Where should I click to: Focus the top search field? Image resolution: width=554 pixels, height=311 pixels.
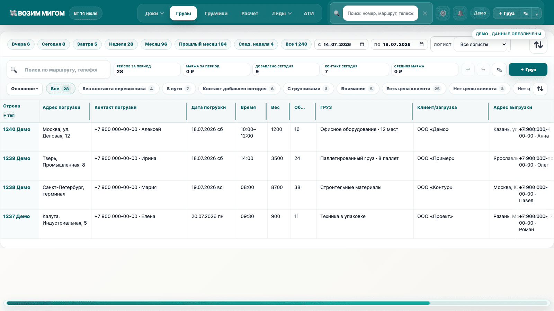(381, 13)
